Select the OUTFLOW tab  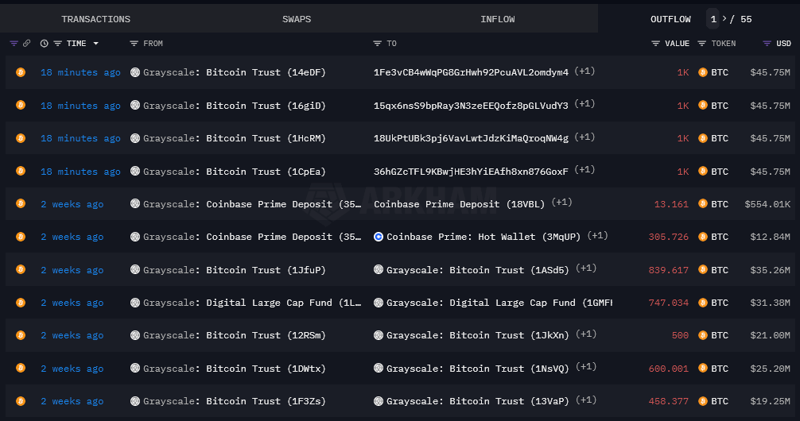pos(670,19)
